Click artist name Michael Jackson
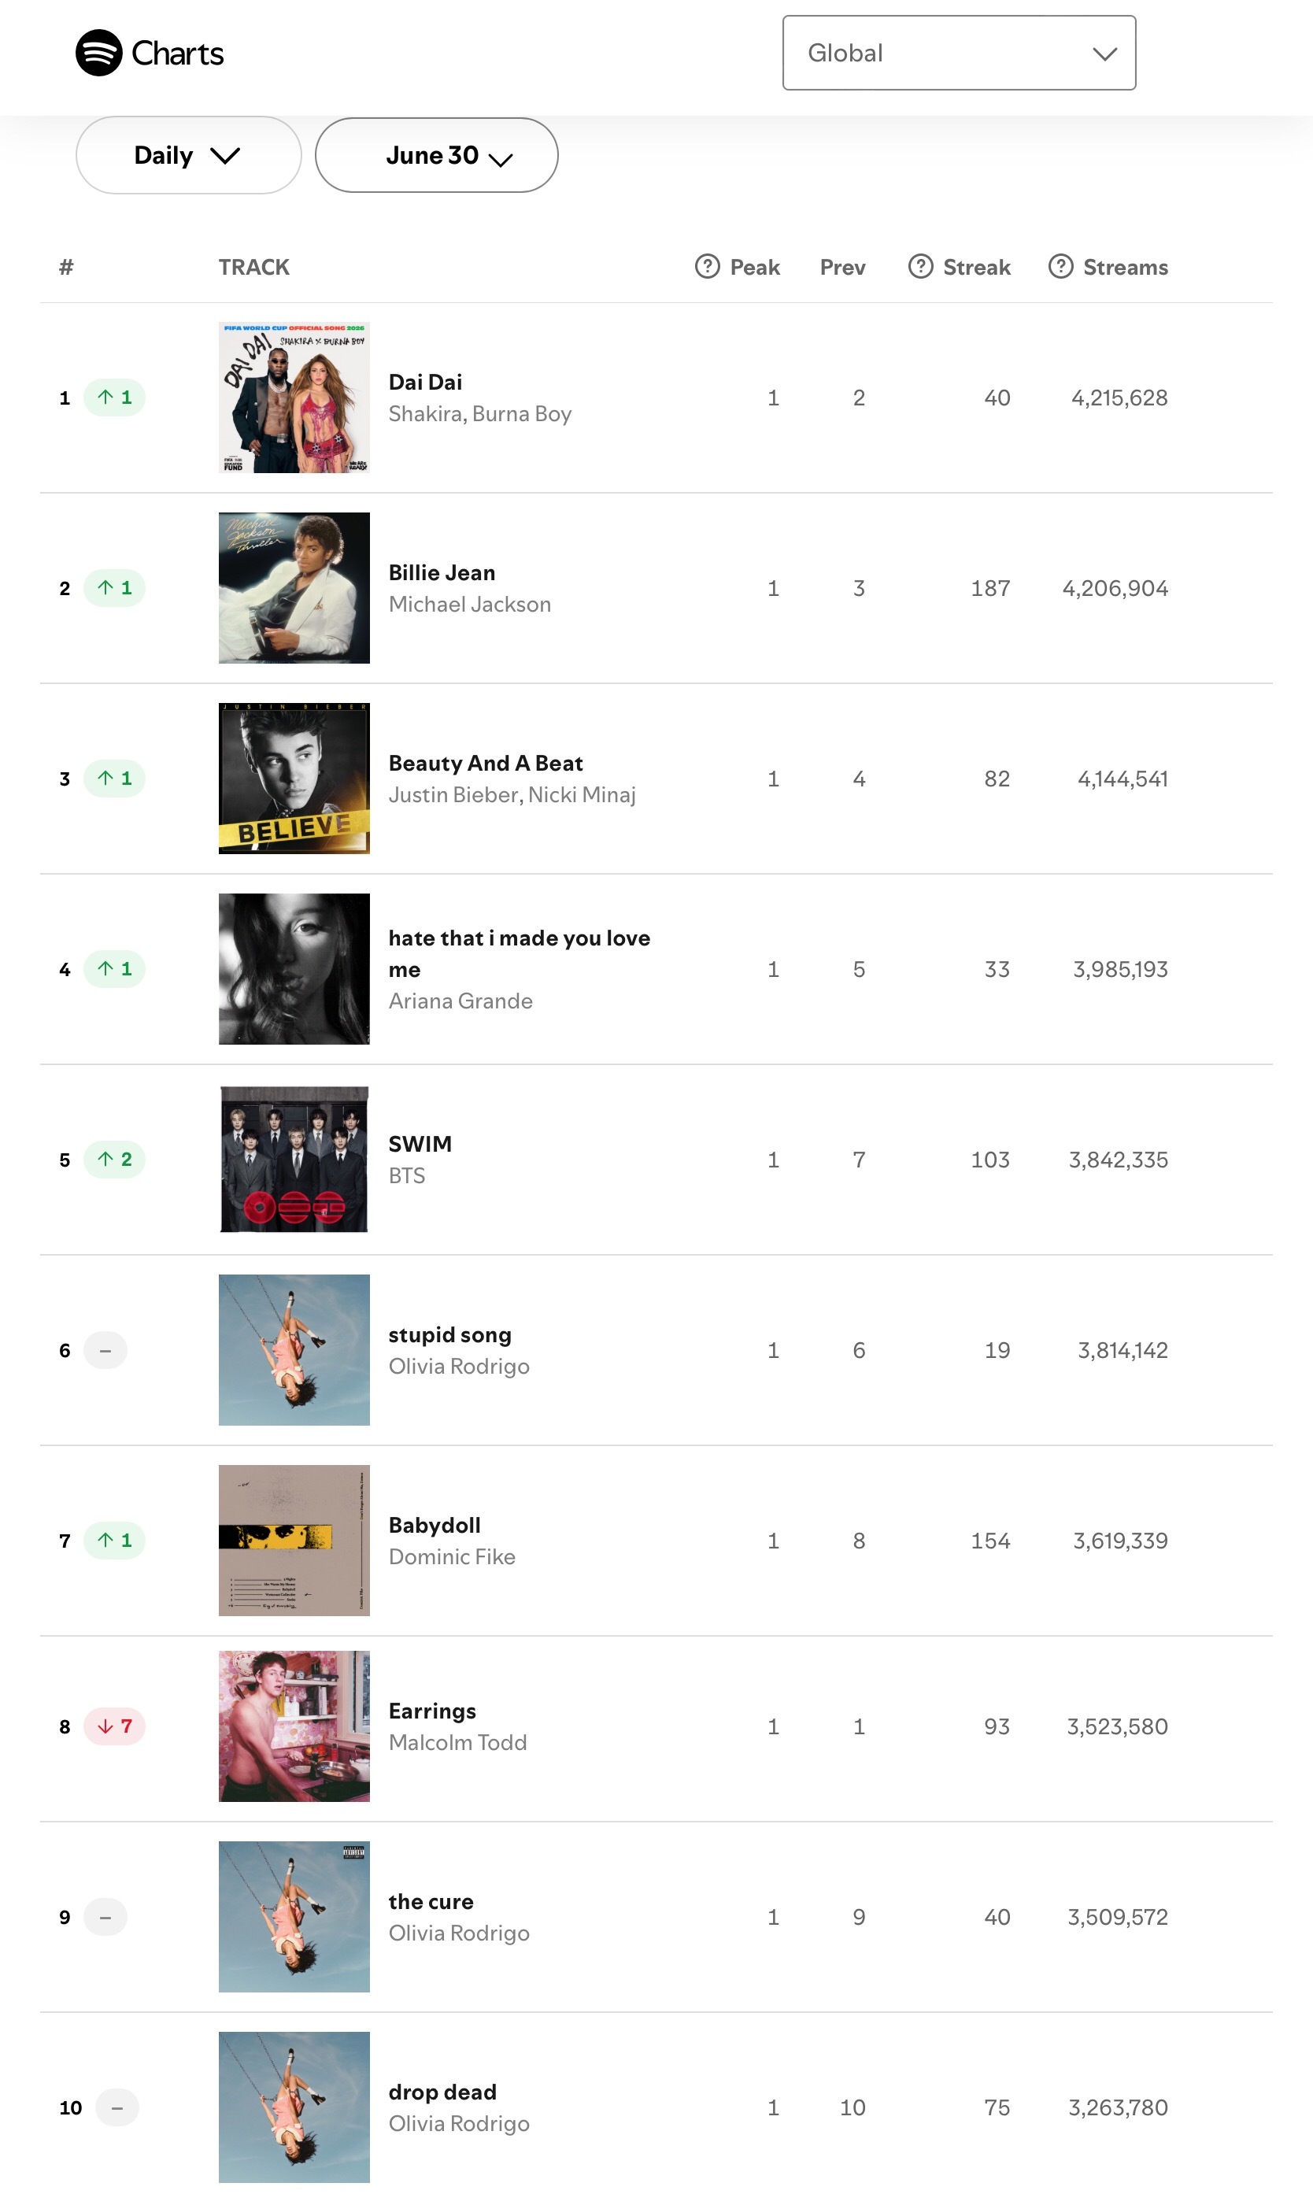 pyautogui.click(x=470, y=605)
